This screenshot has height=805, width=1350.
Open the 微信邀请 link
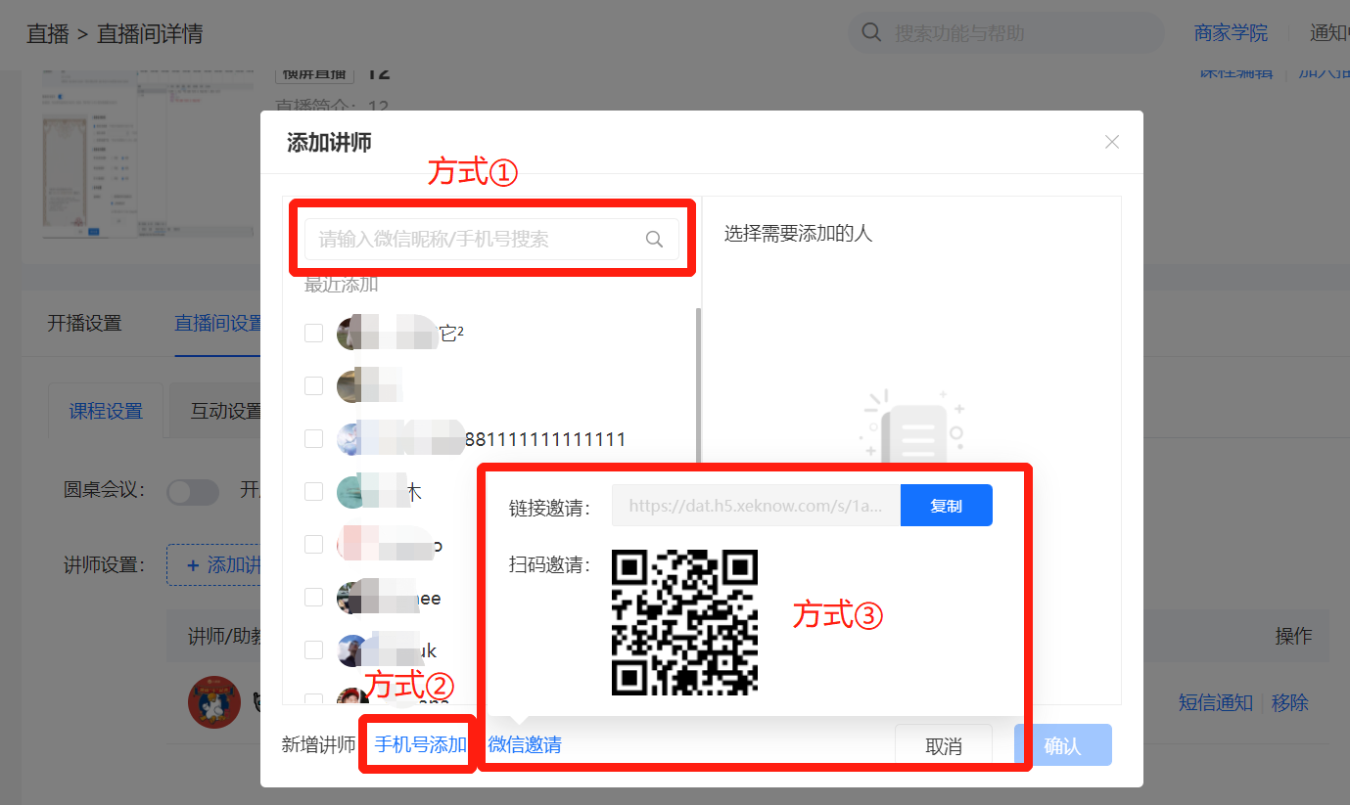click(525, 745)
